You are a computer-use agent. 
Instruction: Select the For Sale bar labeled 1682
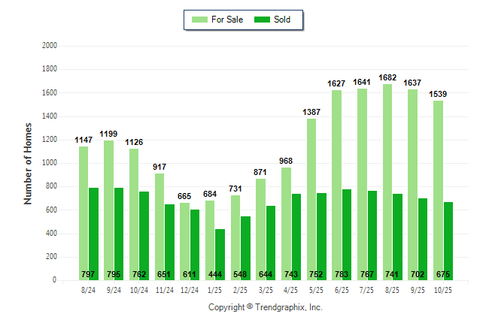387,182
